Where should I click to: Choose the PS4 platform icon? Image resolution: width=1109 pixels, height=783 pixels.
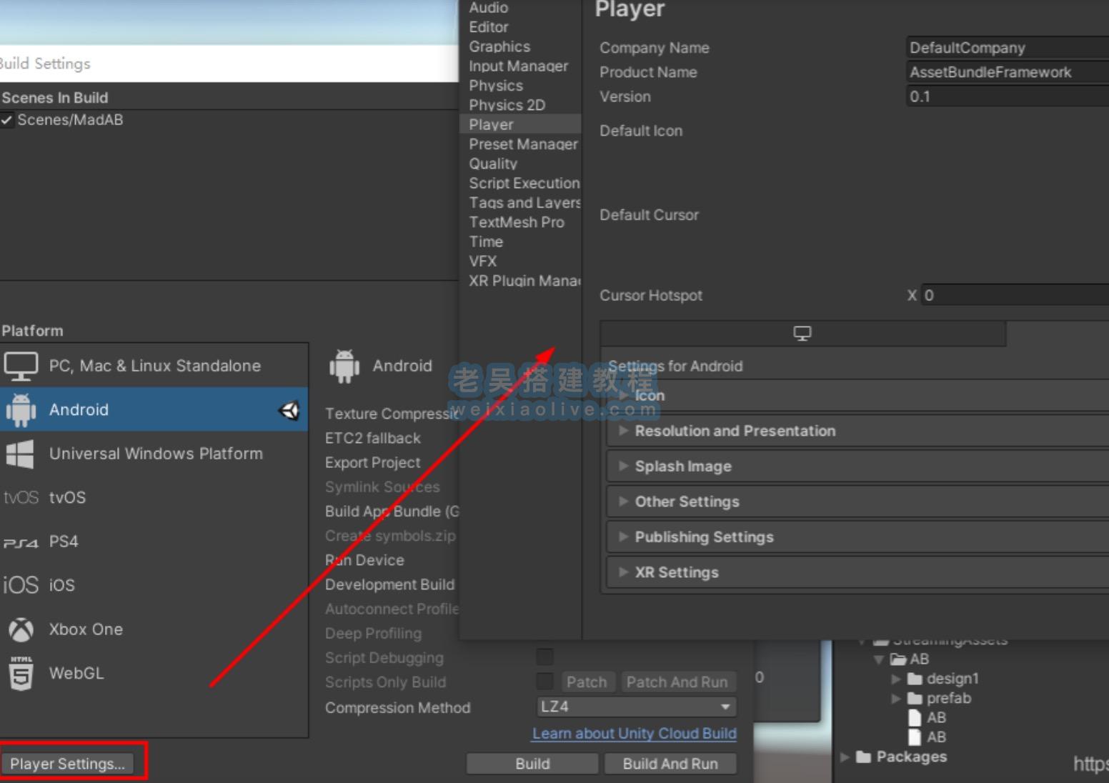pyautogui.click(x=21, y=542)
